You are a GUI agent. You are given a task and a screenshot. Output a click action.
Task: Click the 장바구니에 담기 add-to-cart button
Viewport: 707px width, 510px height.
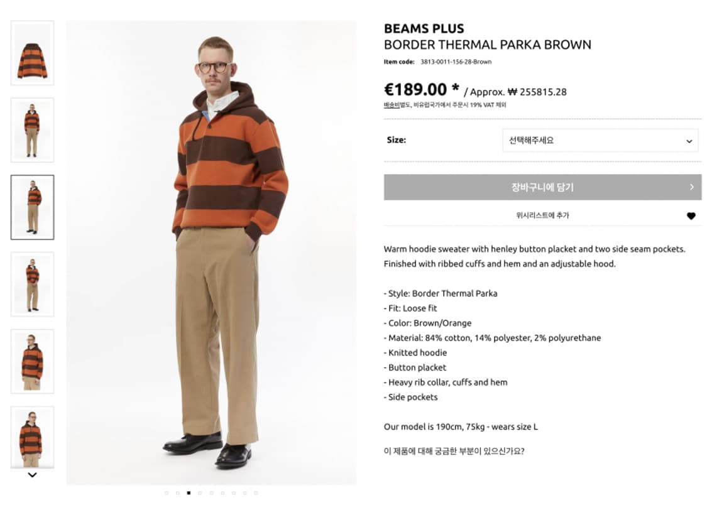pos(541,187)
